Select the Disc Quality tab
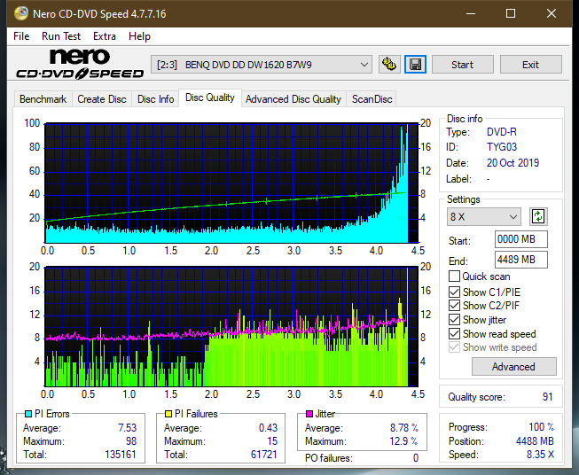This screenshot has width=579, height=475. [x=210, y=97]
